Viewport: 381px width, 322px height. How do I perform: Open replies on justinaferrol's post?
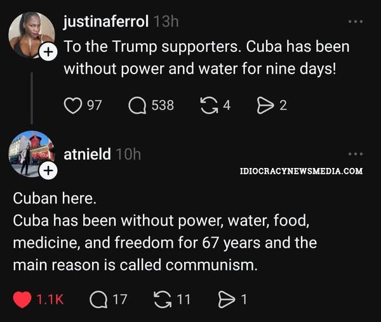tap(137, 105)
